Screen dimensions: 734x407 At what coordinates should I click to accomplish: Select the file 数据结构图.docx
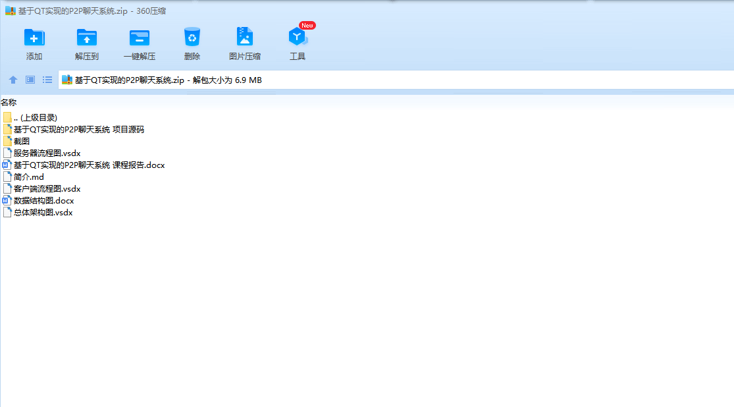[38, 200]
